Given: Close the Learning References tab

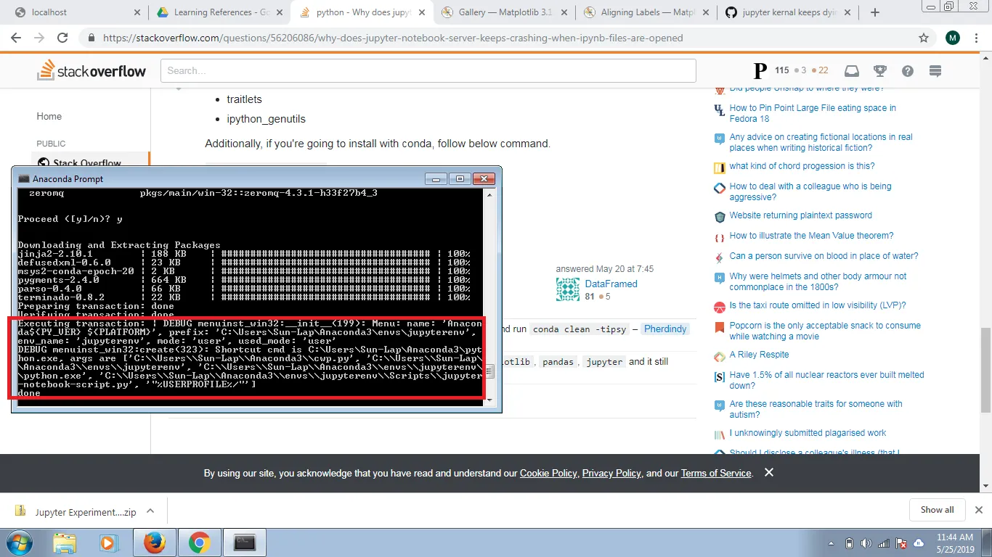Looking at the screenshot, I should (280, 12).
